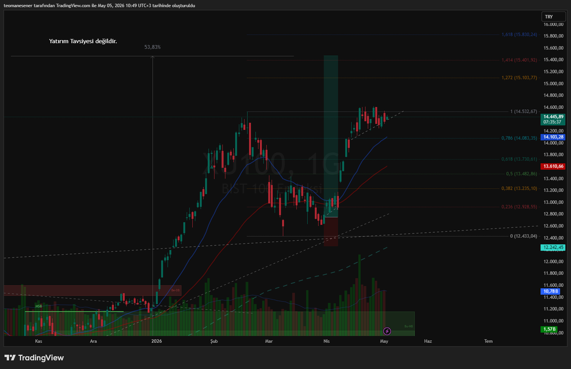The height and width of the screenshot is (369, 571).
Task: Click the purple lightning bolt event icon
Action: [387, 330]
